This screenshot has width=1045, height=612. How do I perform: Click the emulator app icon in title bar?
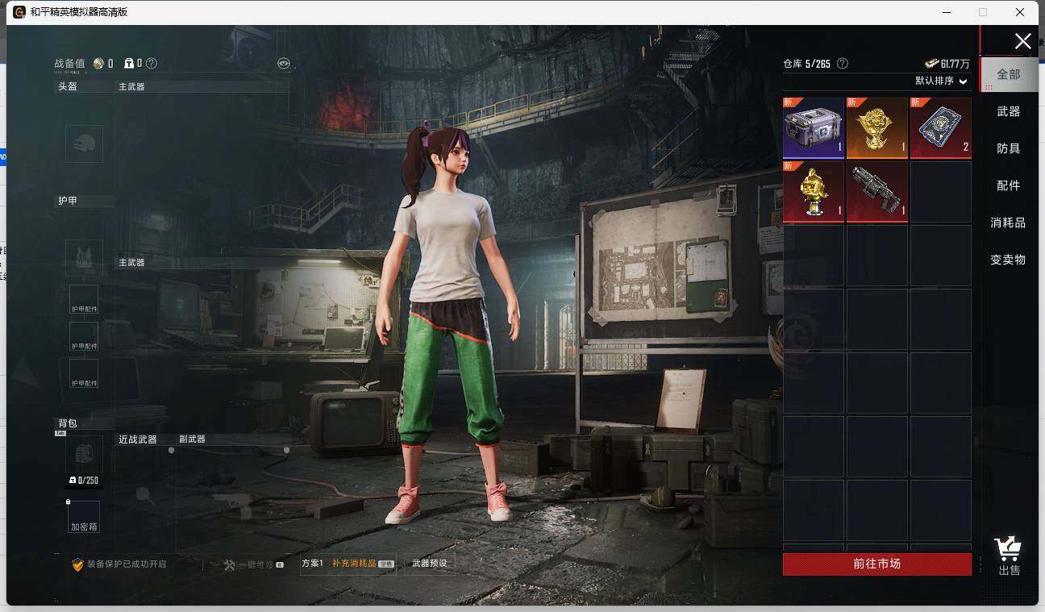click(x=19, y=12)
